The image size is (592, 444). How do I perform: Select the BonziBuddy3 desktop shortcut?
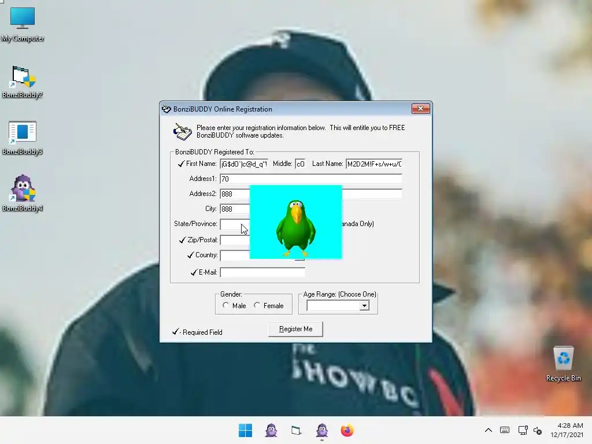(x=23, y=138)
